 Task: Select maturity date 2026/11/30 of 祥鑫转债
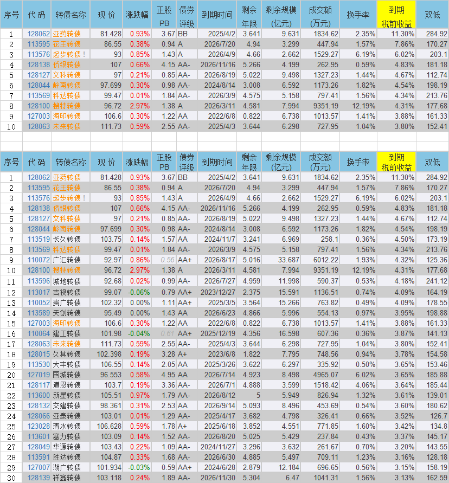(x=218, y=478)
